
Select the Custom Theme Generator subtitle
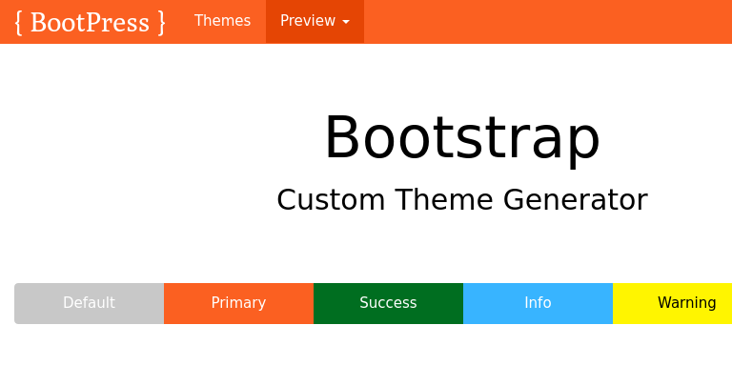(x=462, y=200)
